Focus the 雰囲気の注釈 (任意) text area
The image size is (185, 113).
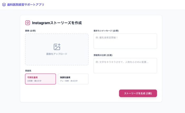click(125, 66)
